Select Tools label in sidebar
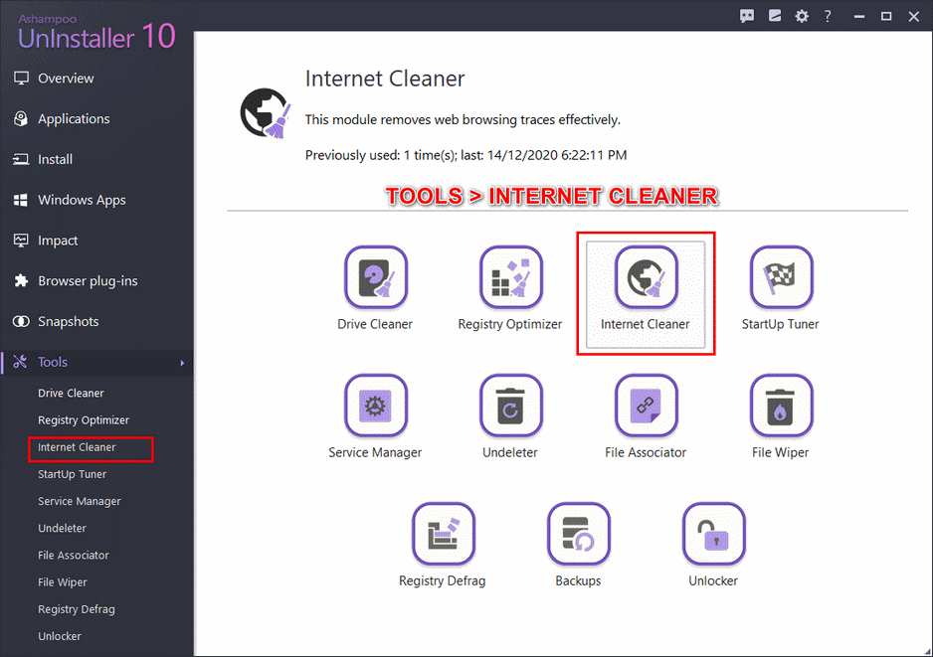 [x=53, y=362]
